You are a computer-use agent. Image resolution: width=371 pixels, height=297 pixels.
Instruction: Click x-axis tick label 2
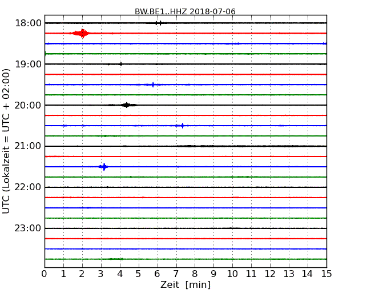(x=82, y=274)
